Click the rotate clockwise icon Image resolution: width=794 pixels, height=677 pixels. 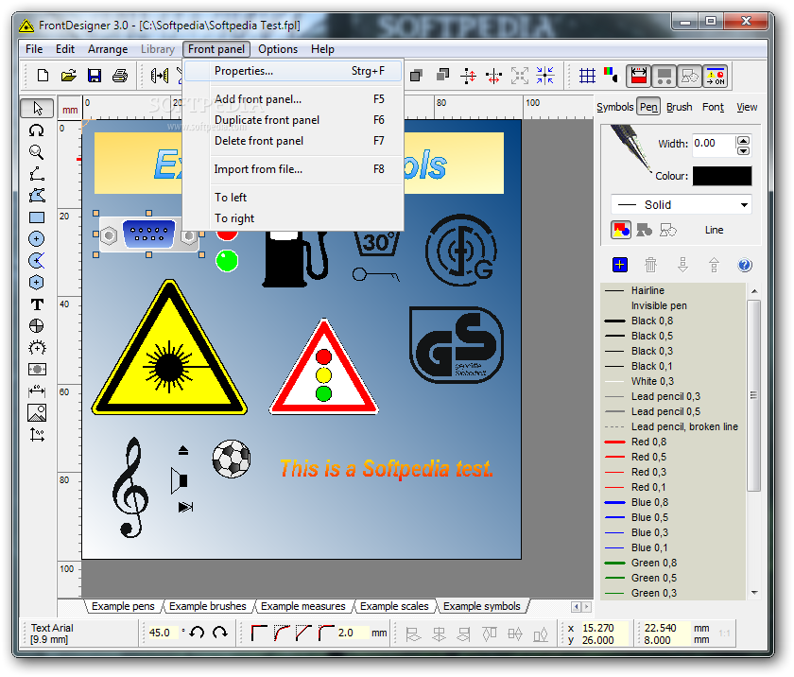220,633
